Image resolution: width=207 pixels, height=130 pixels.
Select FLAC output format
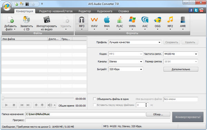(x=120, y=23)
